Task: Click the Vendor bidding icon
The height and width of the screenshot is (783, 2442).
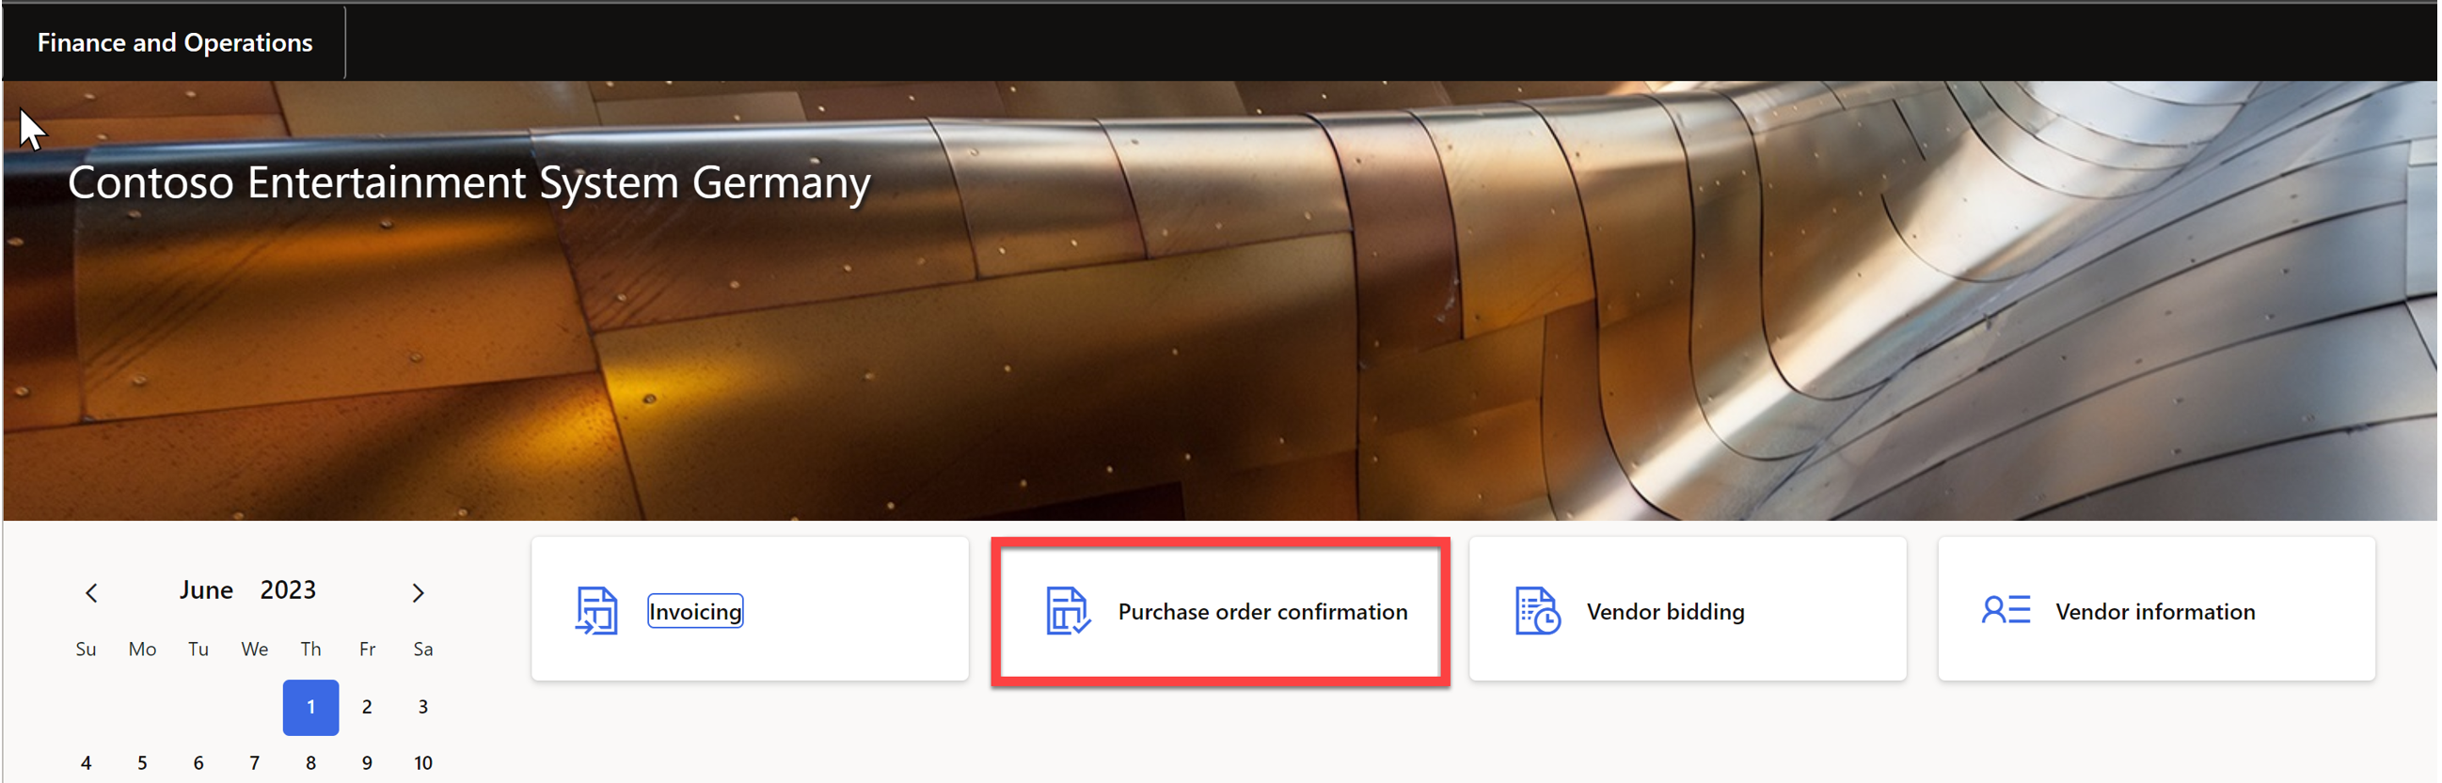Action: (x=1537, y=611)
